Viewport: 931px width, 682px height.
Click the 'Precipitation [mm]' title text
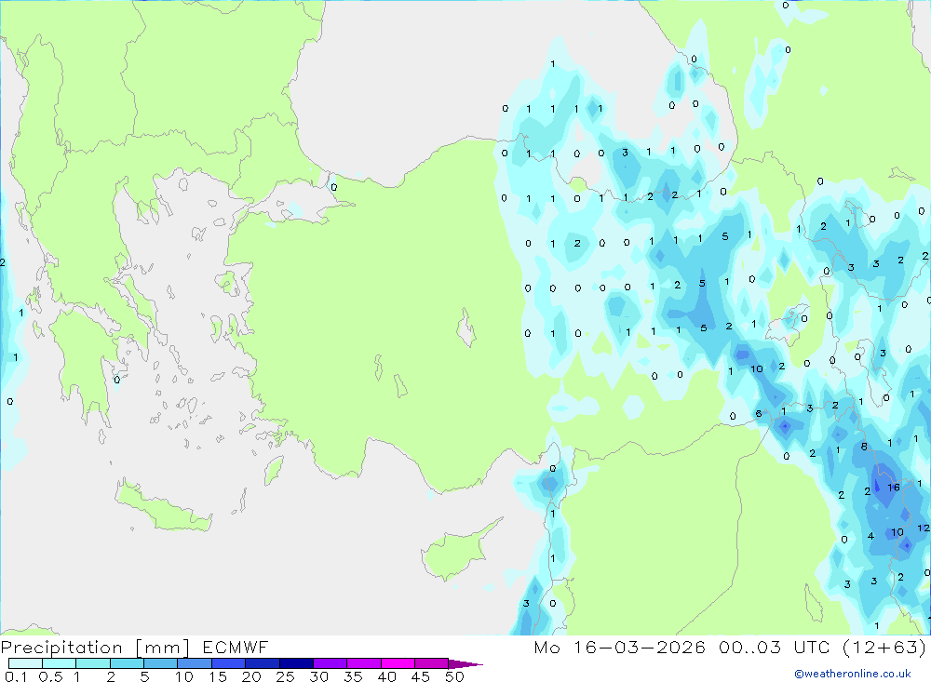tap(95, 648)
